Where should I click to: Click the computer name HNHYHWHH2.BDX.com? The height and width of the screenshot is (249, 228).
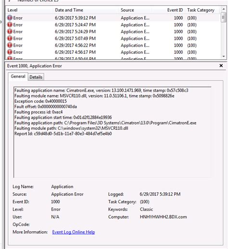tap(164, 217)
